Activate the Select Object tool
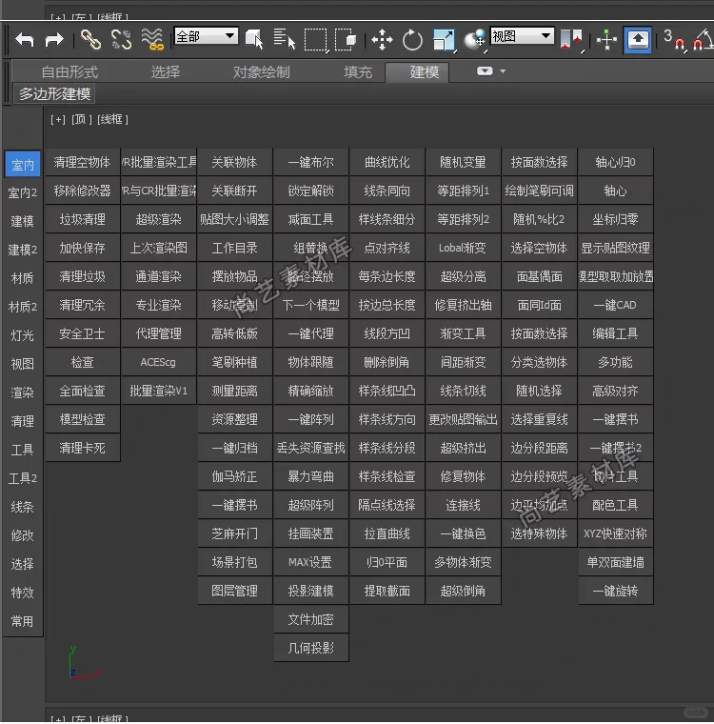The height and width of the screenshot is (724, 714). click(x=254, y=40)
